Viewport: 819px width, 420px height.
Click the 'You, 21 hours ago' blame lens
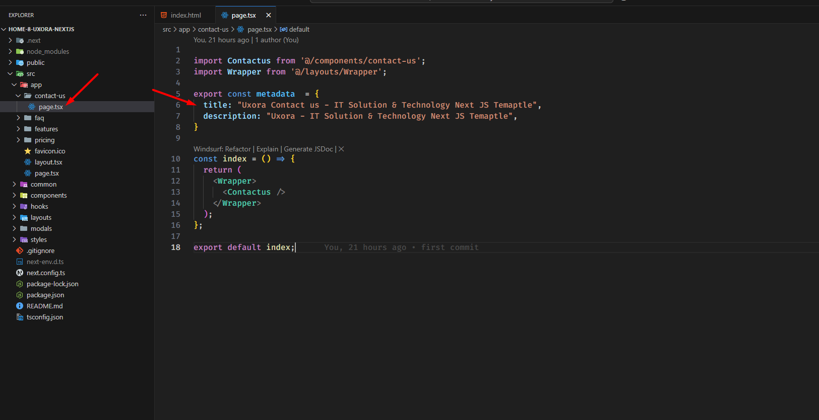tap(221, 40)
